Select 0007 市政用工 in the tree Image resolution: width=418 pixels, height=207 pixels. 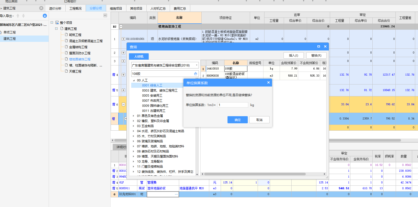(x=152, y=101)
